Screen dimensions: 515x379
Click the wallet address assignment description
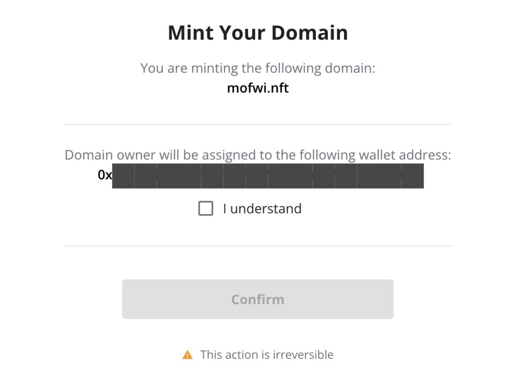tap(258, 155)
